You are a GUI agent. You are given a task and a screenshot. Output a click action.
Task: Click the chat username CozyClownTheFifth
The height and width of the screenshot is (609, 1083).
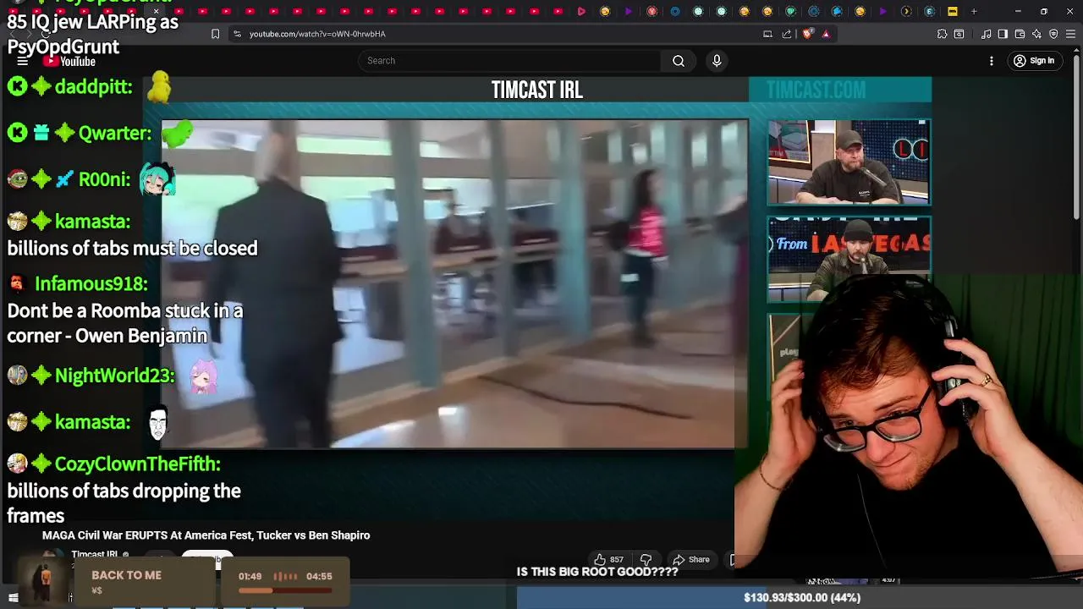(x=137, y=464)
